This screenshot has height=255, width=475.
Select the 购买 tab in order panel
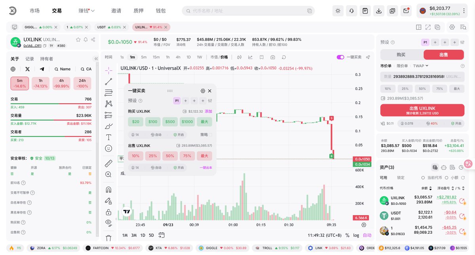[401, 55]
